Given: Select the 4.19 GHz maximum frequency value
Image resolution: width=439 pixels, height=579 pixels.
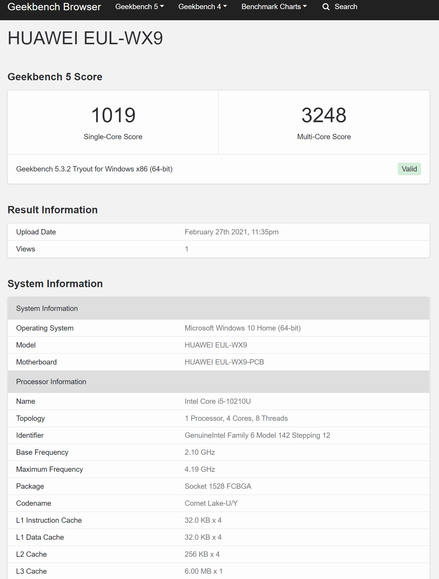Looking at the screenshot, I should tap(200, 469).
